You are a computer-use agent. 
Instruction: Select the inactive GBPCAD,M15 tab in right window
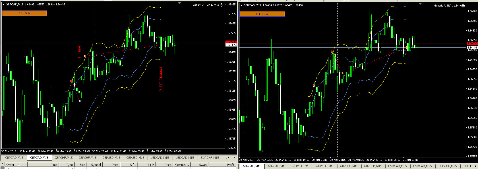coord(277,166)
